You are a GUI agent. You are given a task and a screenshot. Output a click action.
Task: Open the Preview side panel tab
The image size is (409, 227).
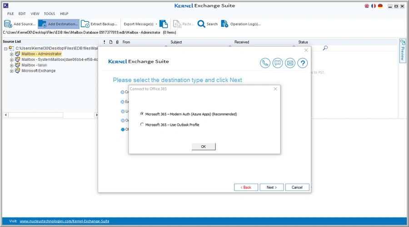point(403,51)
